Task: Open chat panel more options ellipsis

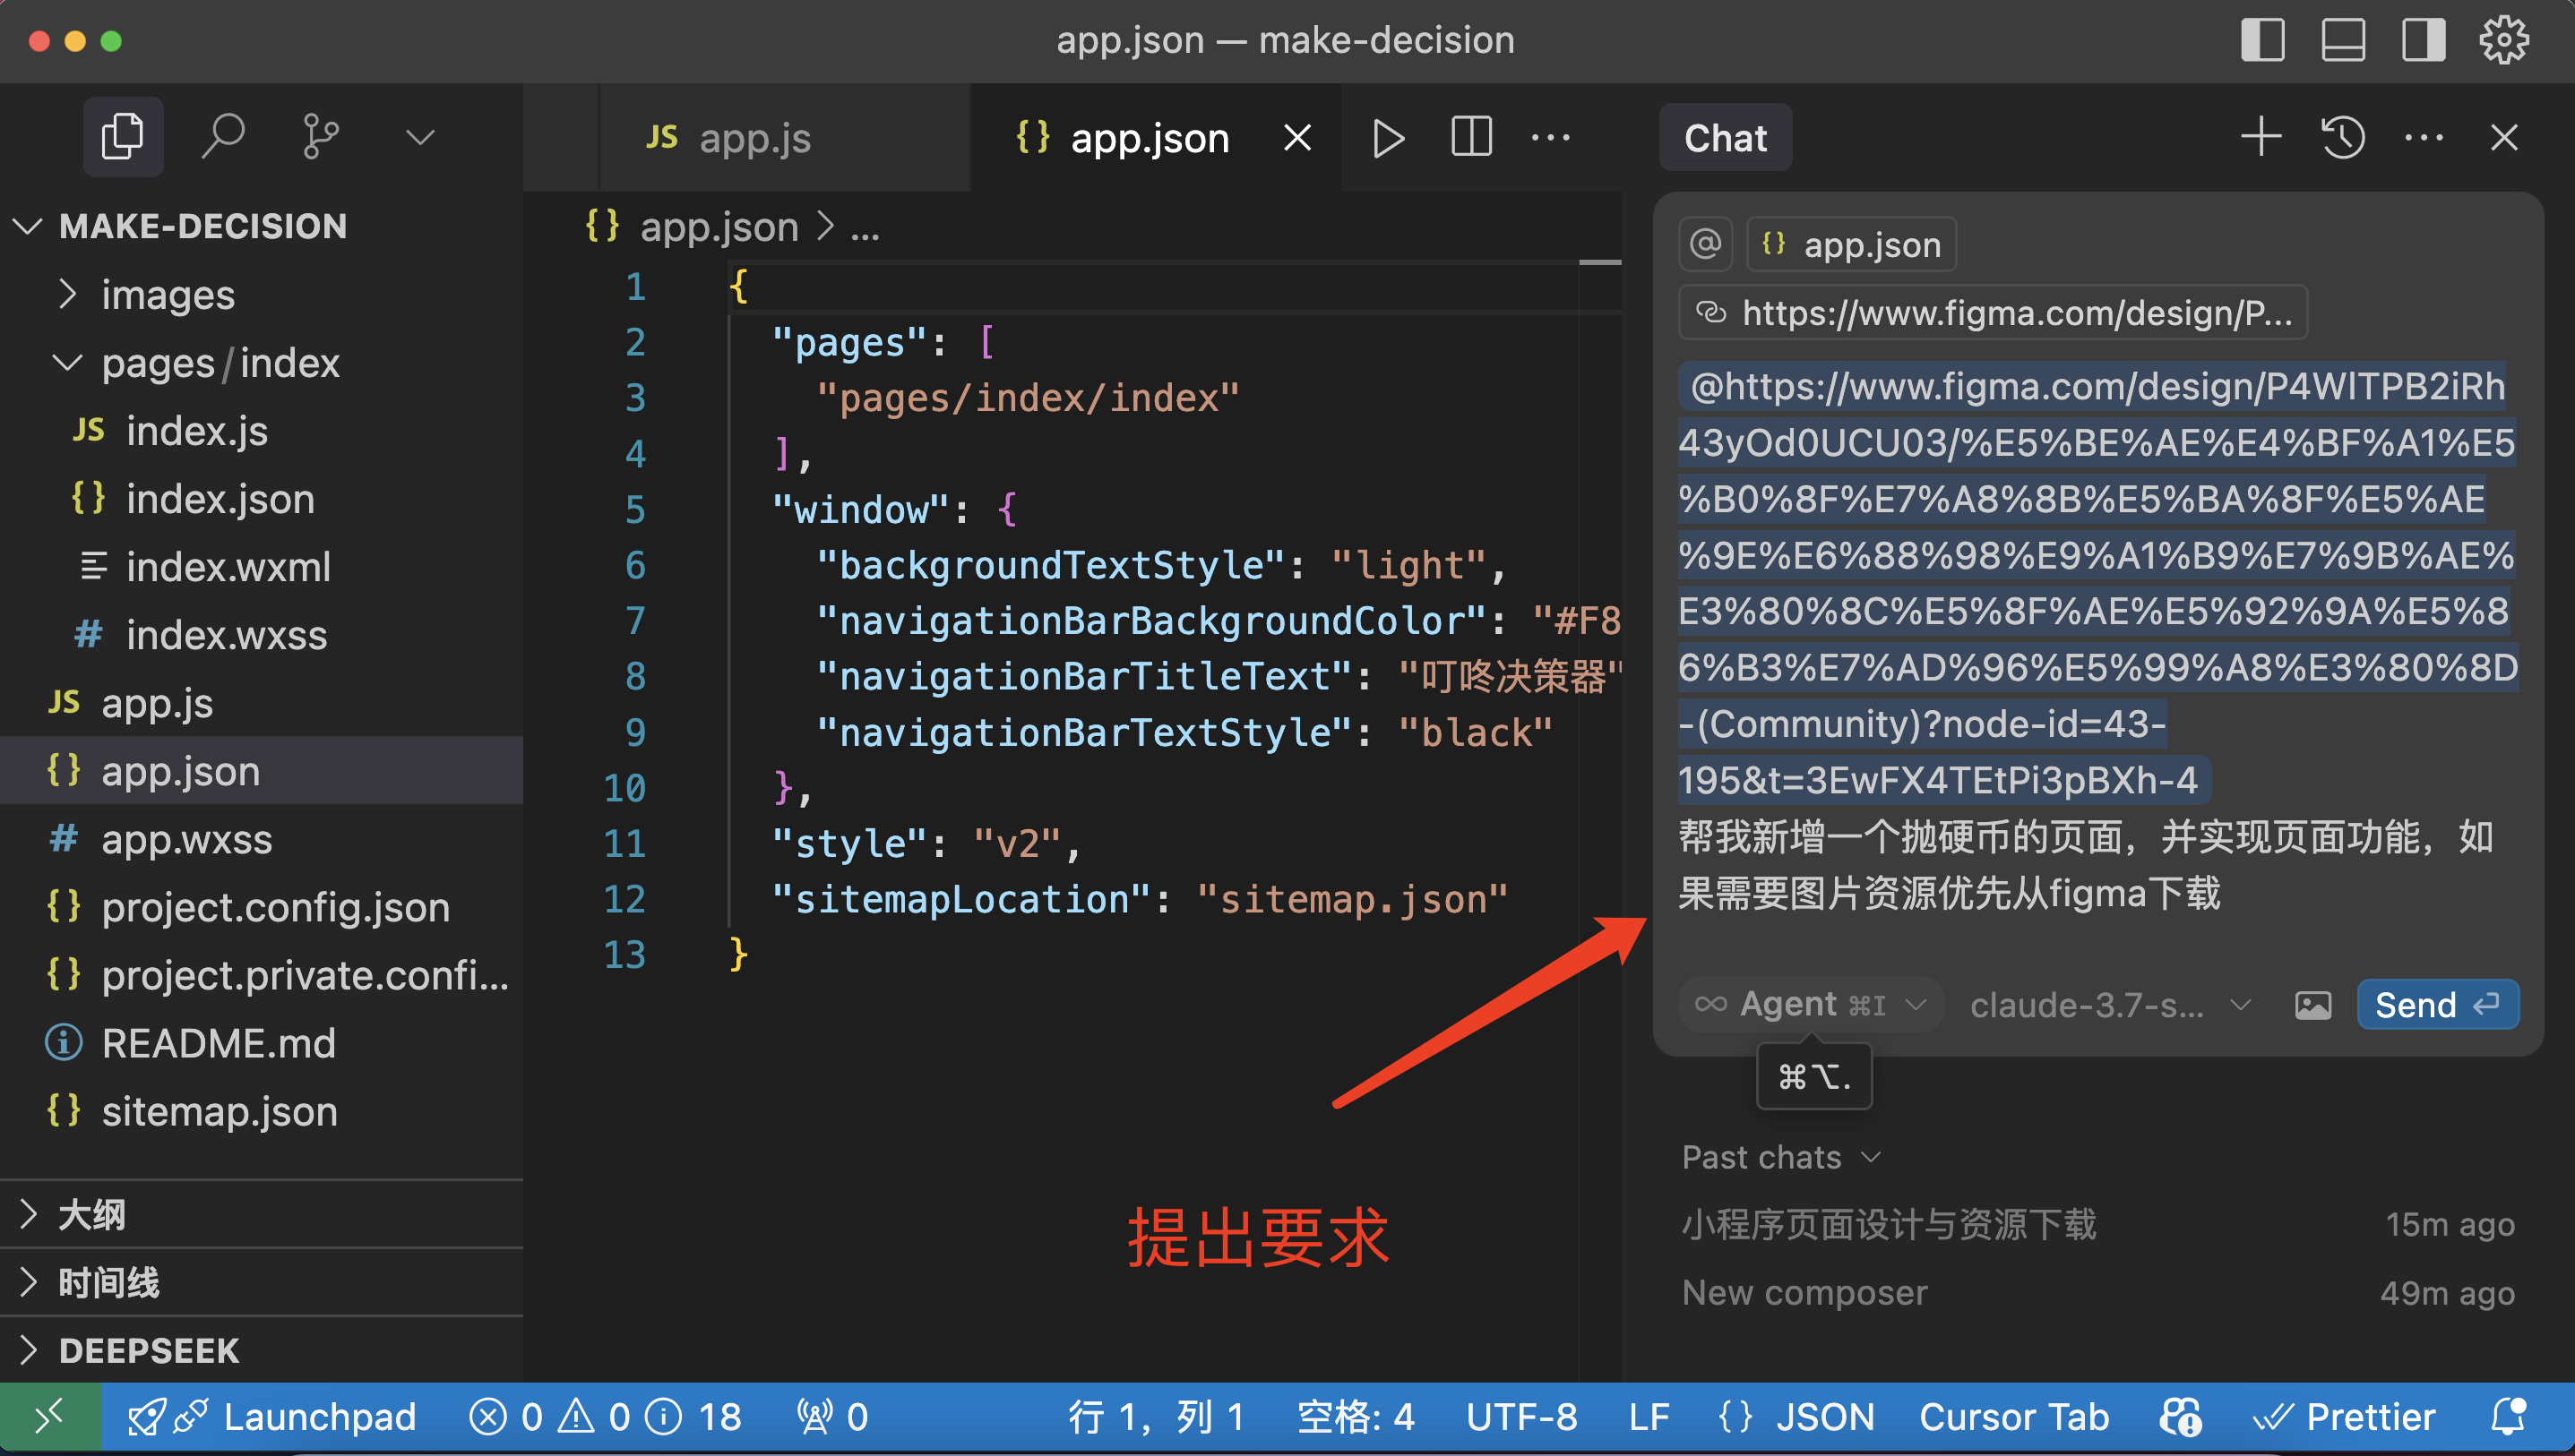Action: [2423, 138]
